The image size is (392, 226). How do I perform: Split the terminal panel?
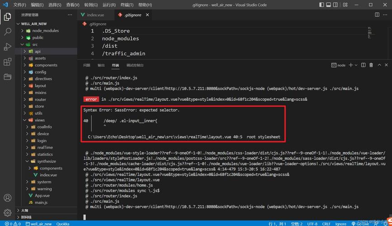click(x=363, y=65)
